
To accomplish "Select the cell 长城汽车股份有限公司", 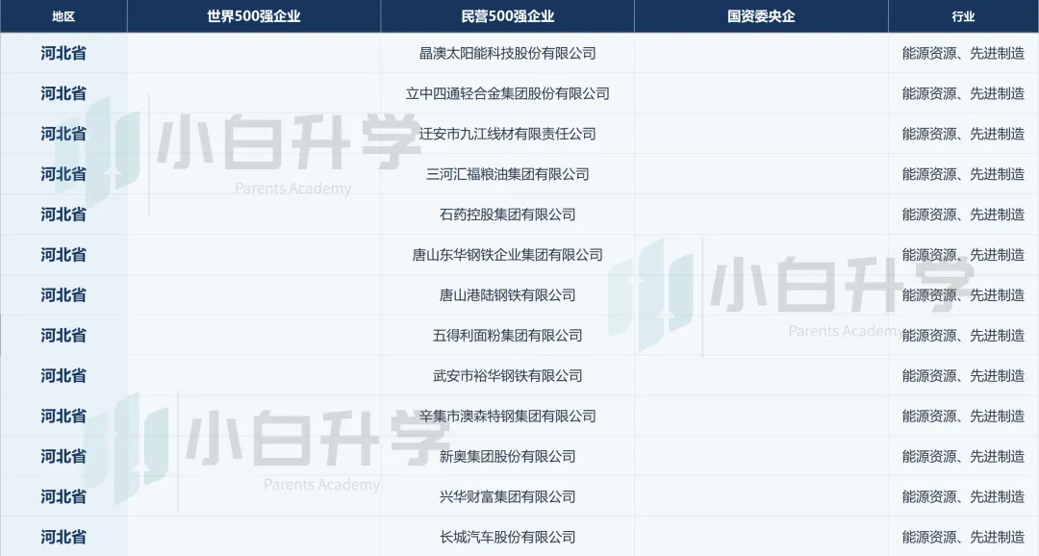I will click(508, 538).
